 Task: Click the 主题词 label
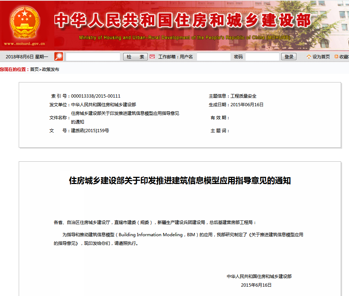coord(219,131)
